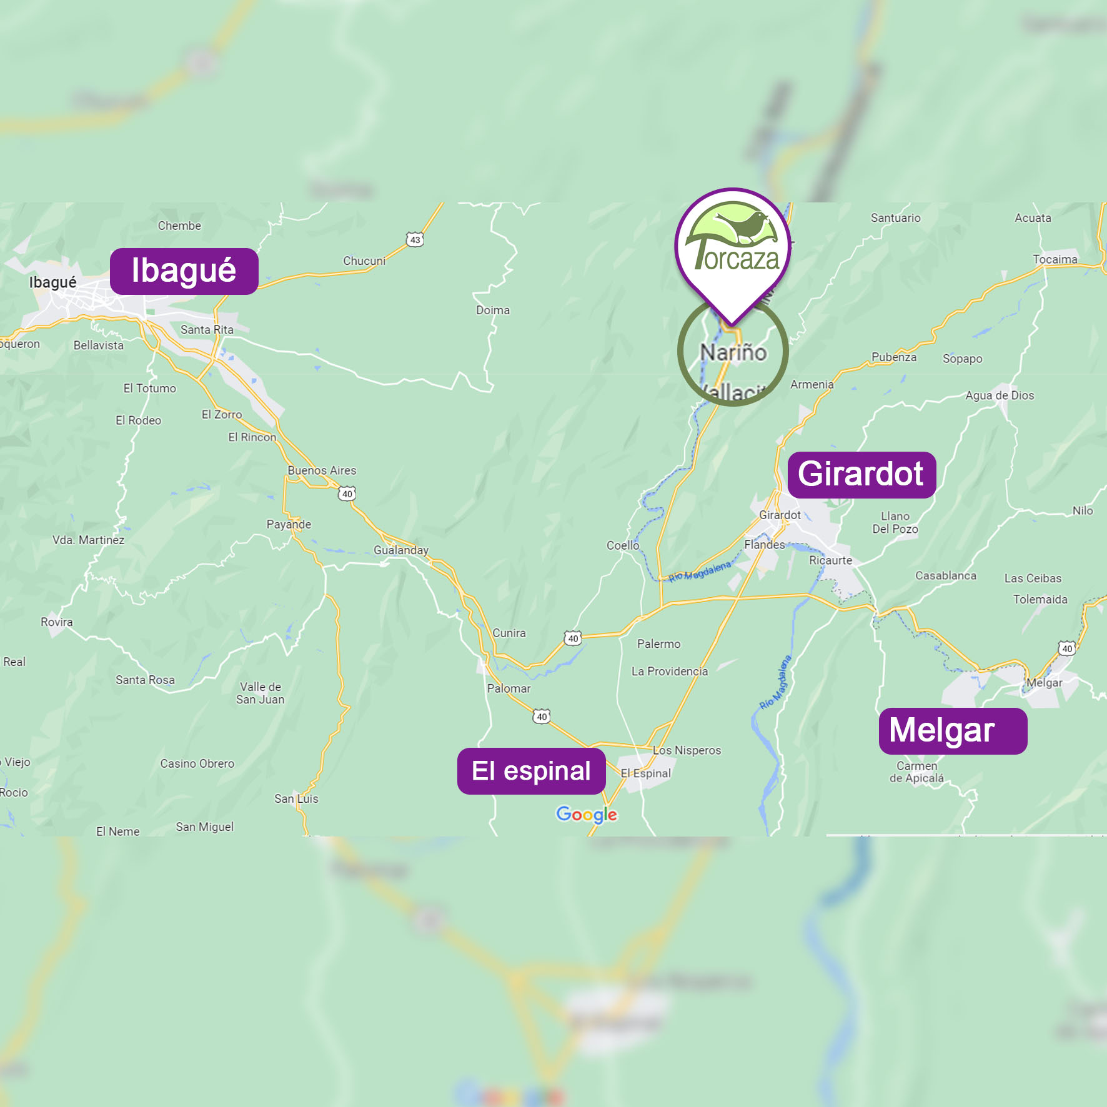The height and width of the screenshot is (1107, 1107).
Task: Select the purple El espinal label
Action: 532,771
